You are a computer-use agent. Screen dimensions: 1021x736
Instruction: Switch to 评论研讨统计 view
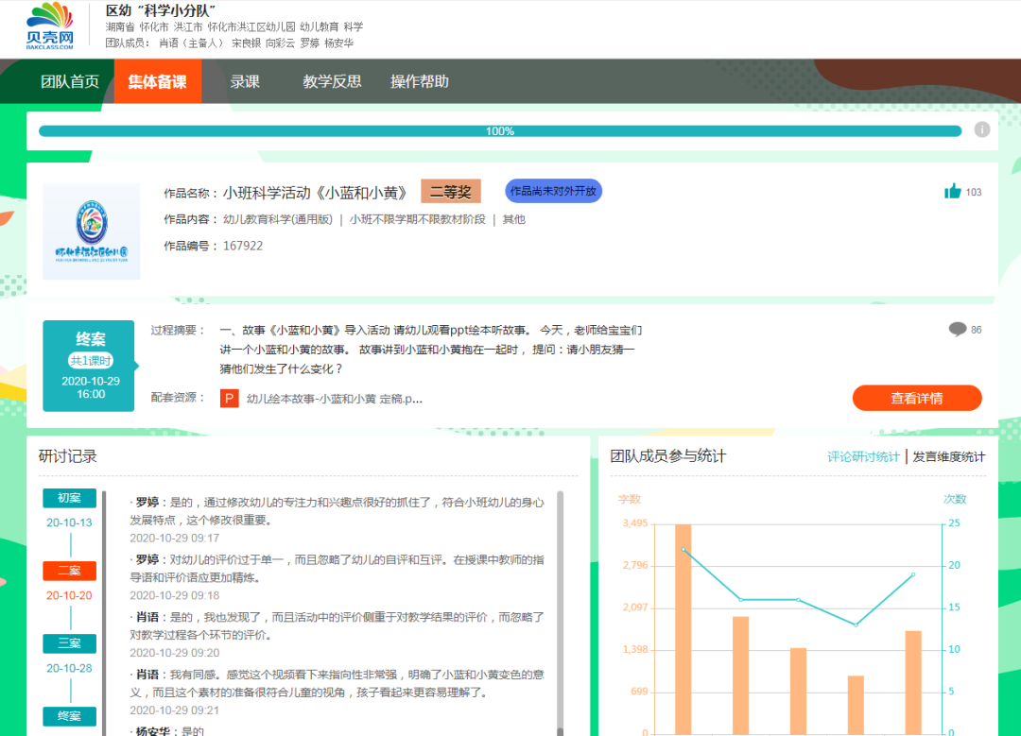click(863, 457)
